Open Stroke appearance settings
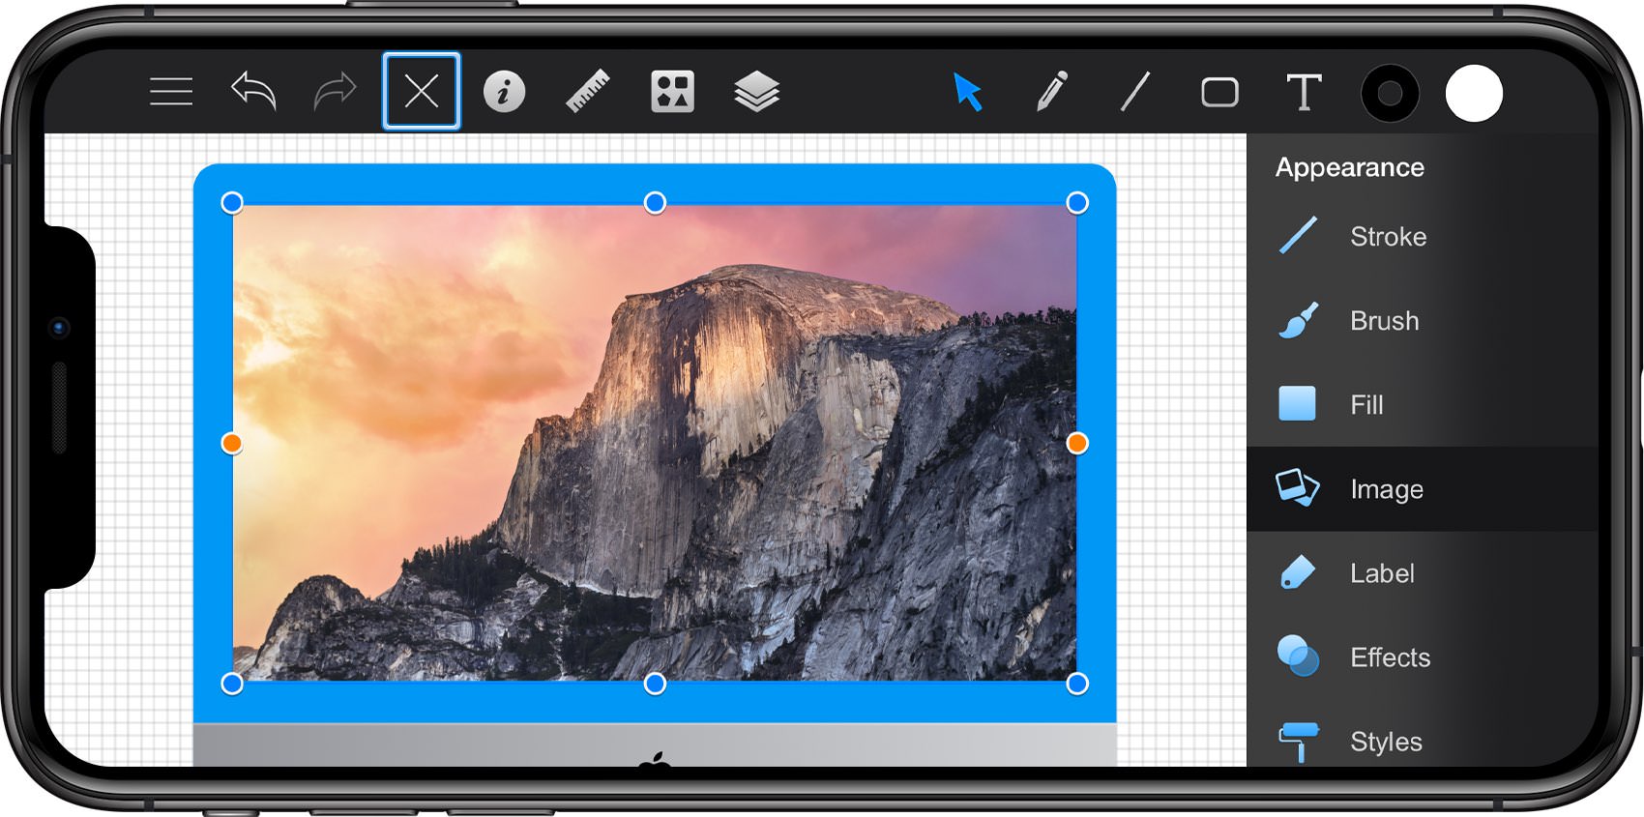Viewport: 1644px width, 817px height. pos(1422,236)
